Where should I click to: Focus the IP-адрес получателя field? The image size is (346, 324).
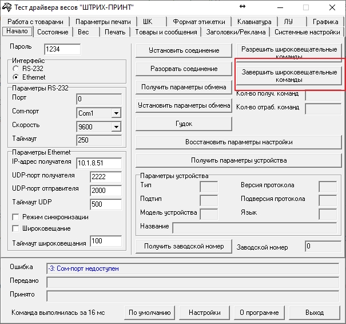click(x=98, y=163)
